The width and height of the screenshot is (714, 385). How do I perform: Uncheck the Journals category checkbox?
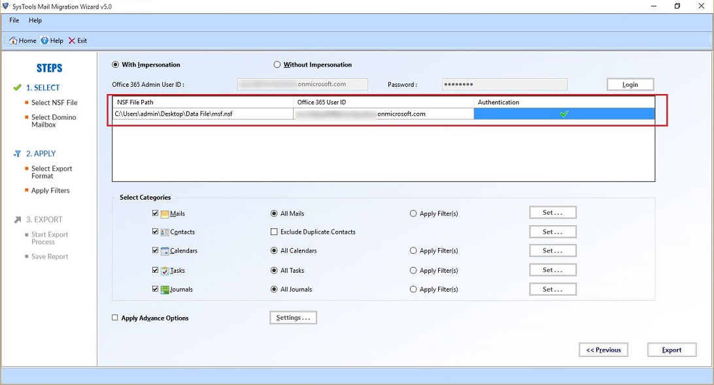pos(155,288)
